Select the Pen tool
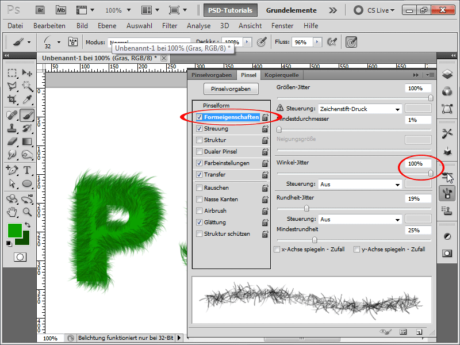 pyautogui.click(x=12, y=170)
